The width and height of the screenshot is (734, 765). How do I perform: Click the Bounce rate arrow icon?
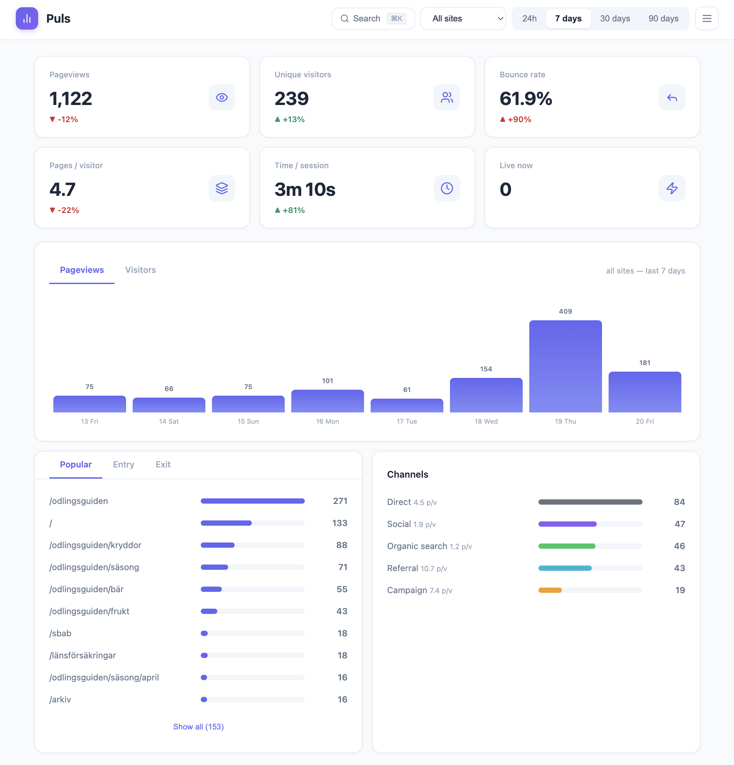click(672, 97)
